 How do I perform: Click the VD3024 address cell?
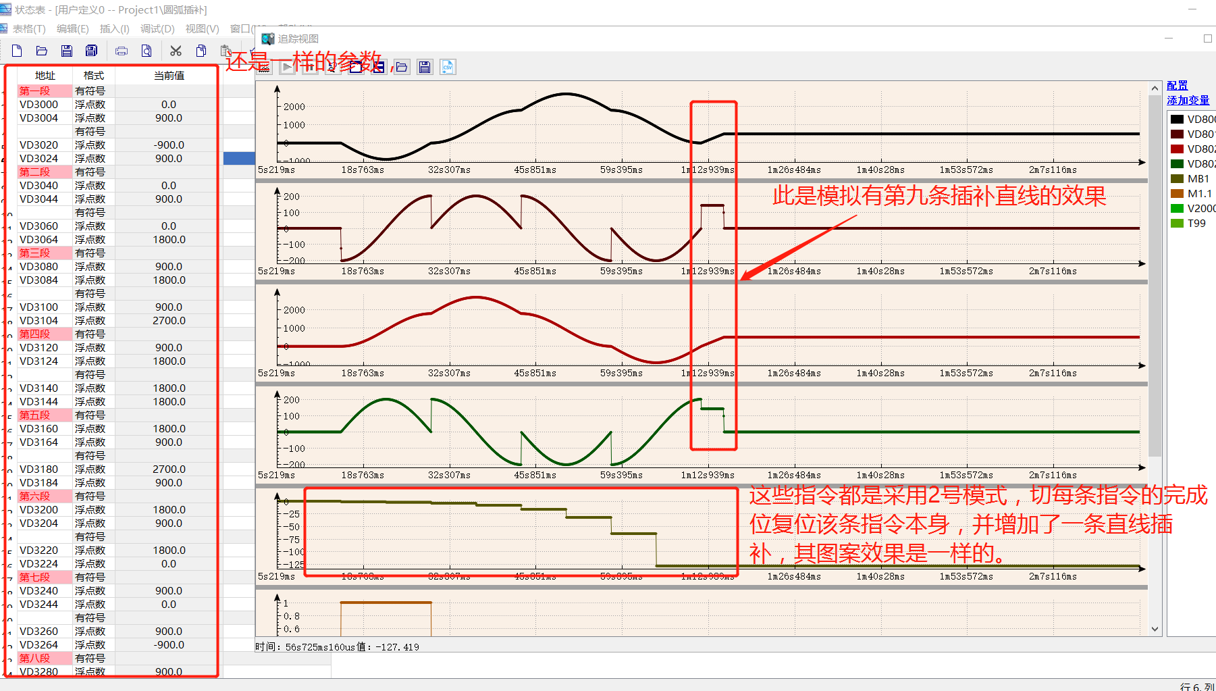coord(45,159)
